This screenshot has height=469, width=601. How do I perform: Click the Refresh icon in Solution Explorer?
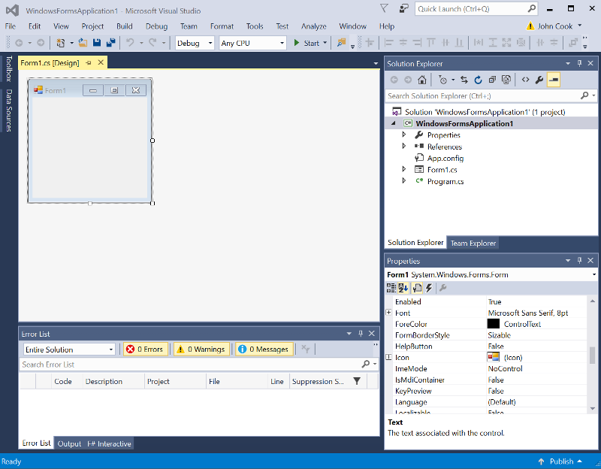coord(478,80)
